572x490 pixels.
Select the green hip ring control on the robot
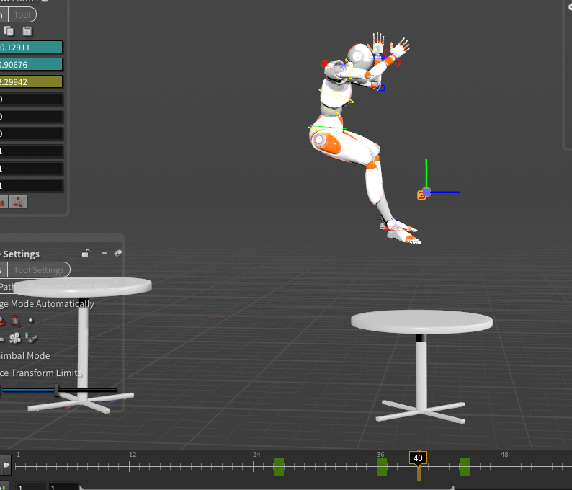327,128
